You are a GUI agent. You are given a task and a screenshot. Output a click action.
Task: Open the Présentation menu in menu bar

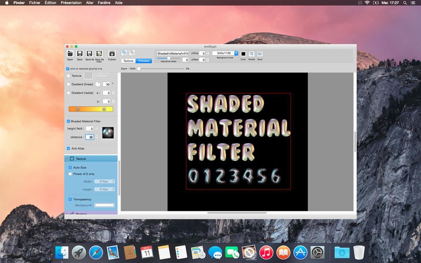click(x=71, y=3)
